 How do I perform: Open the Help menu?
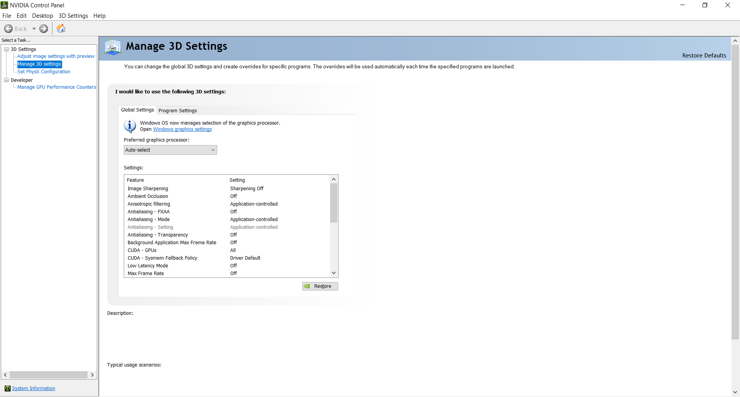[99, 16]
